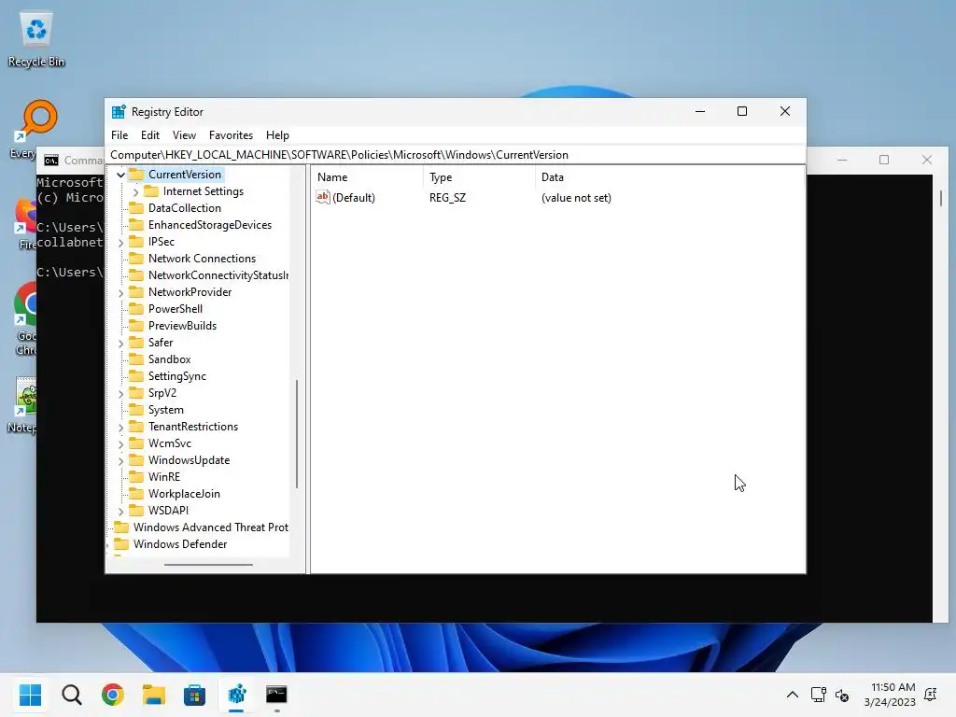Select the SrpV2 key label
Screen dimensions: 956x717
[x=162, y=393]
